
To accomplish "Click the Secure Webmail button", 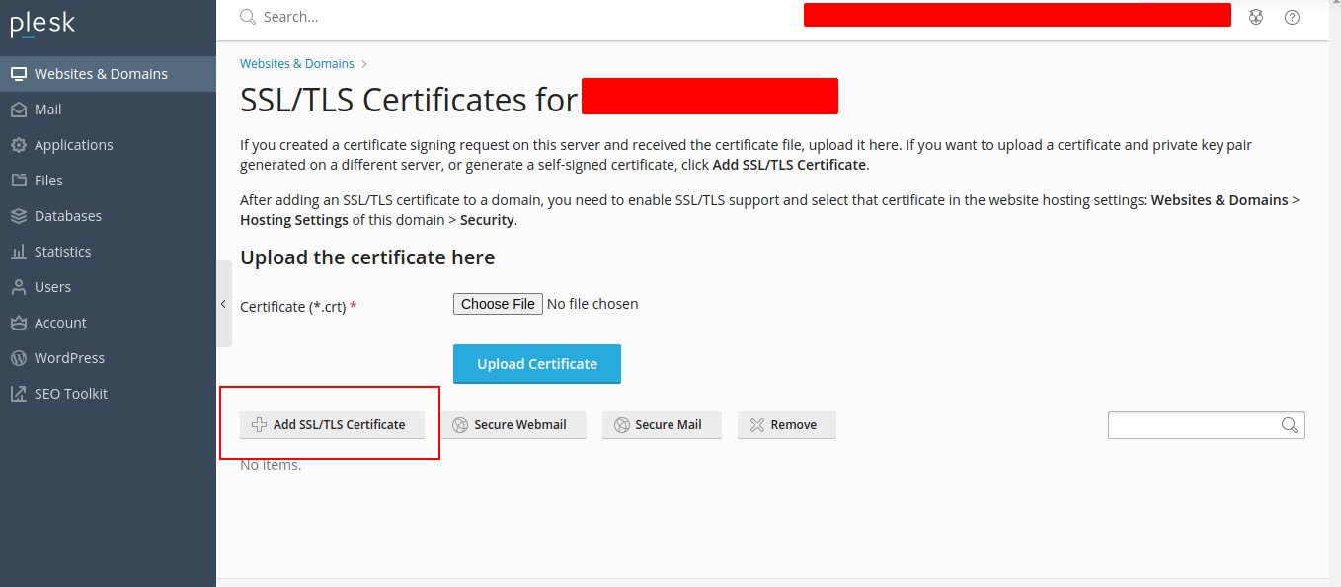I will (x=513, y=425).
